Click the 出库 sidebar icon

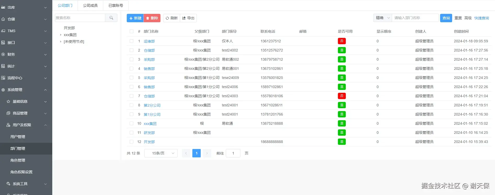pyautogui.click(x=3, y=7)
